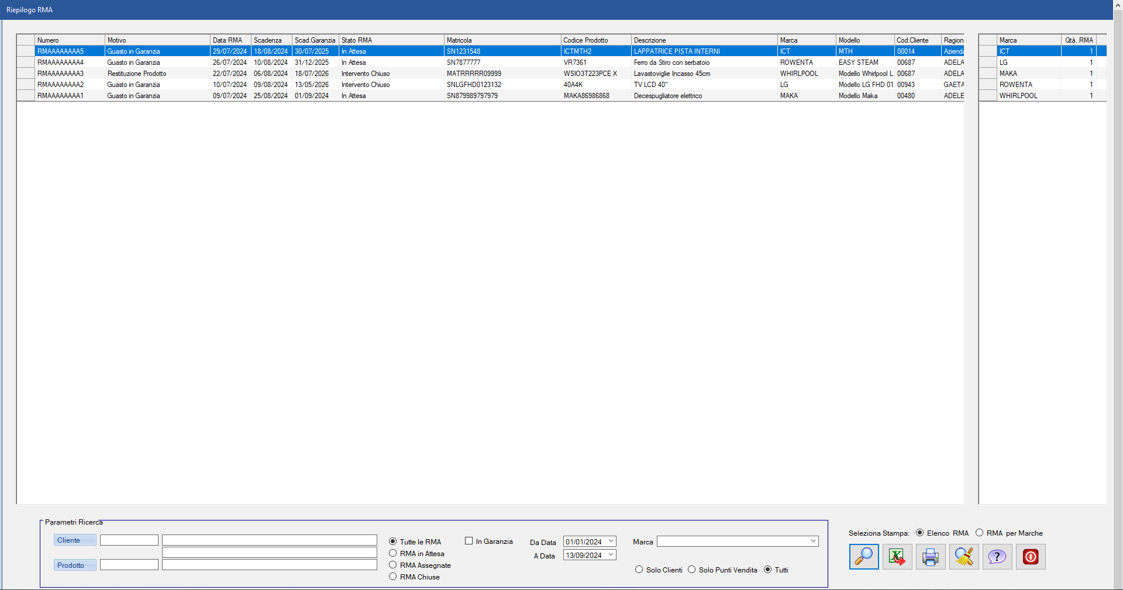Open help with the question mark icon
The image size is (1123, 590).
click(x=997, y=557)
